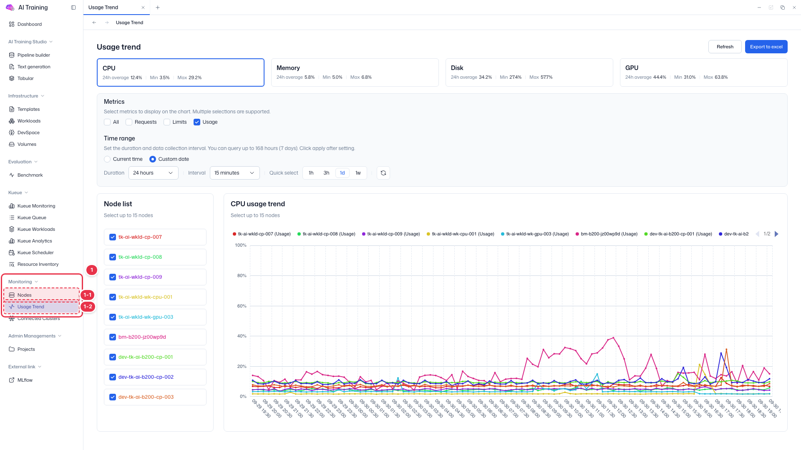Click the Refresh button

point(725,47)
